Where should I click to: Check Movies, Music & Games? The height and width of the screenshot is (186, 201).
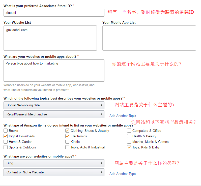[129, 142]
